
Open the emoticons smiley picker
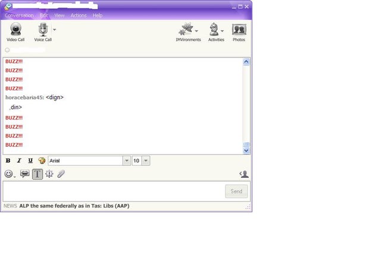[x=10, y=174]
